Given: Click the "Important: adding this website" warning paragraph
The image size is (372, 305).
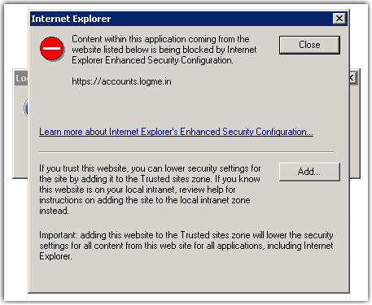Looking at the screenshot, I should [x=186, y=246].
